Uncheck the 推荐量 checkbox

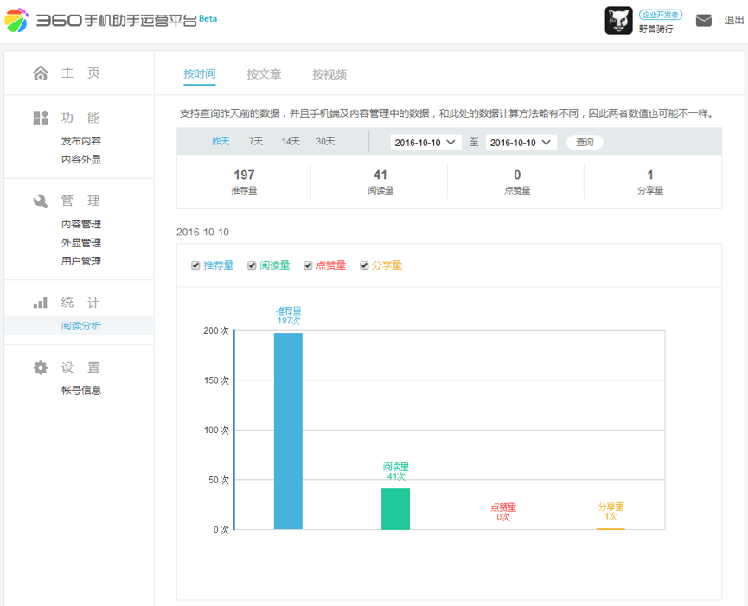click(195, 265)
